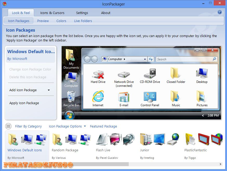Select the Junior package by treetog
The image size is (227, 171).
[x=160, y=146]
